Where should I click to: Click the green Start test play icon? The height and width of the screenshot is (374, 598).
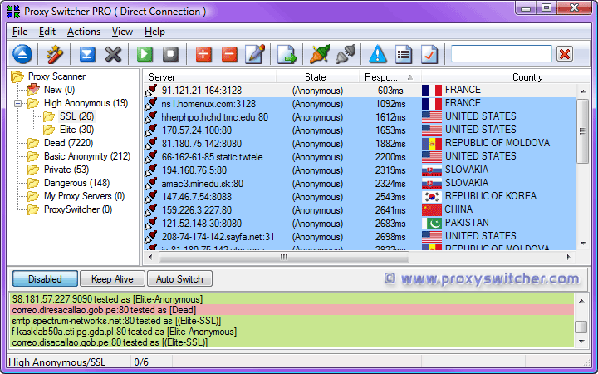coord(145,55)
